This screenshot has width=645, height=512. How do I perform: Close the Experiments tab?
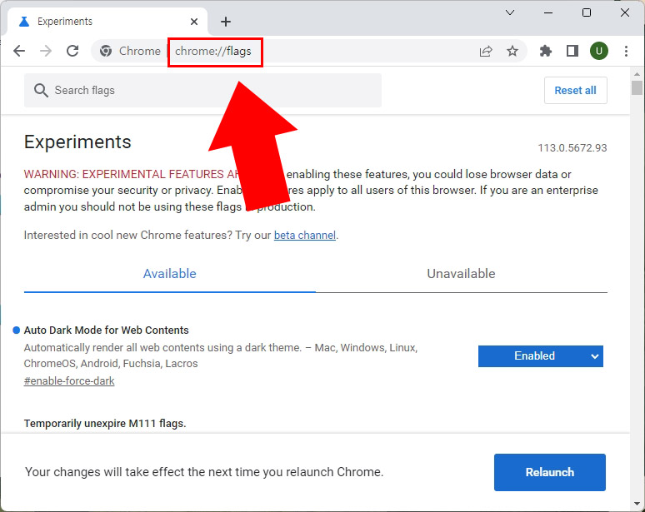[194, 22]
